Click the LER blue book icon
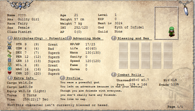This screenshot has width=195, height=111. coord(9,60)
